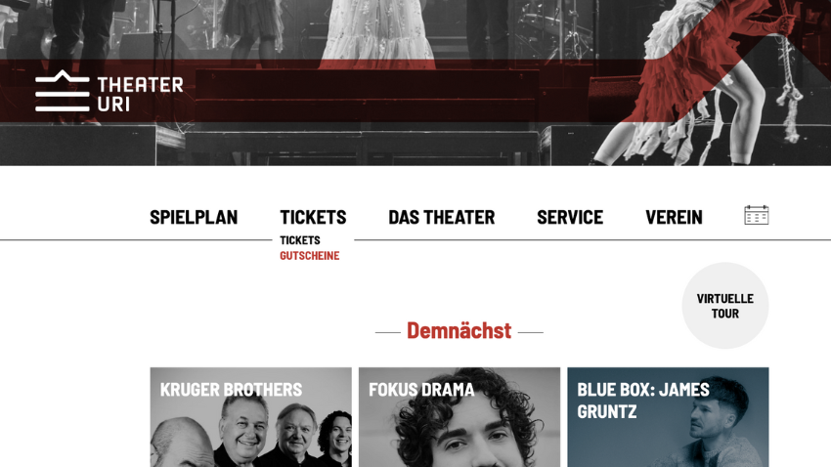Open the Service menu
This screenshot has width=831, height=467.
tap(570, 217)
